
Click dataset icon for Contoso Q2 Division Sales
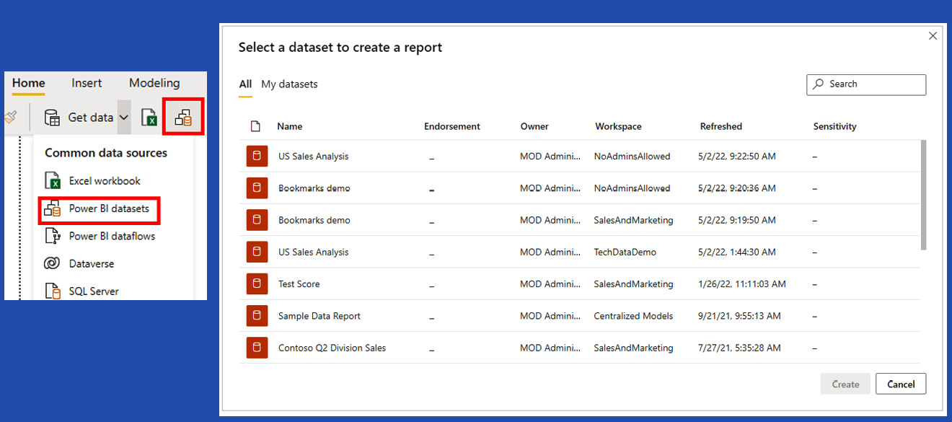[257, 348]
